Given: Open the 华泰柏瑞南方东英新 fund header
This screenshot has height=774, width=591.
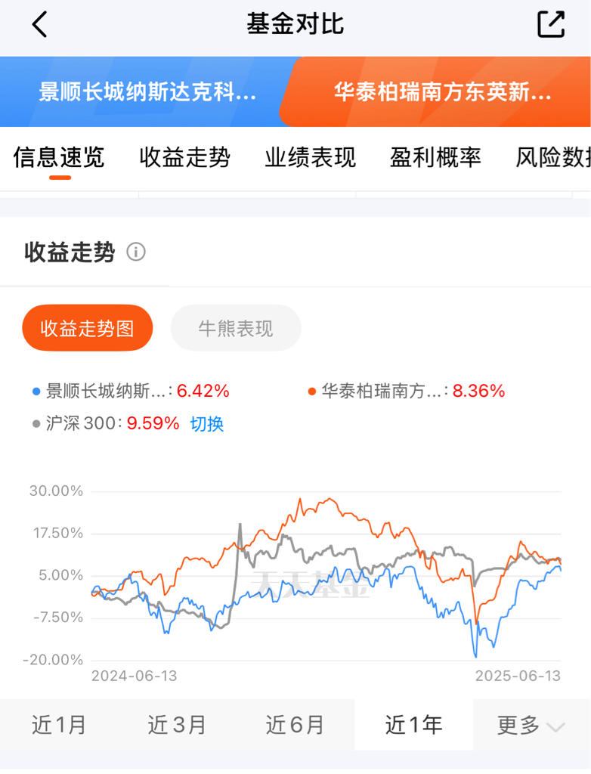Looking at the screenshot, I should pyautogui.click(x=442, y=91).
